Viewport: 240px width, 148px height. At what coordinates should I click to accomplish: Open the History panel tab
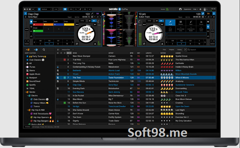(x=180, y=50)
